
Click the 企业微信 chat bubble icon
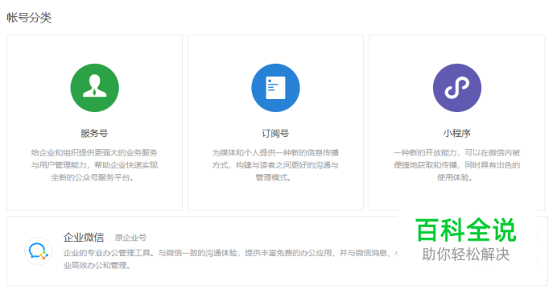pos(39,251)
